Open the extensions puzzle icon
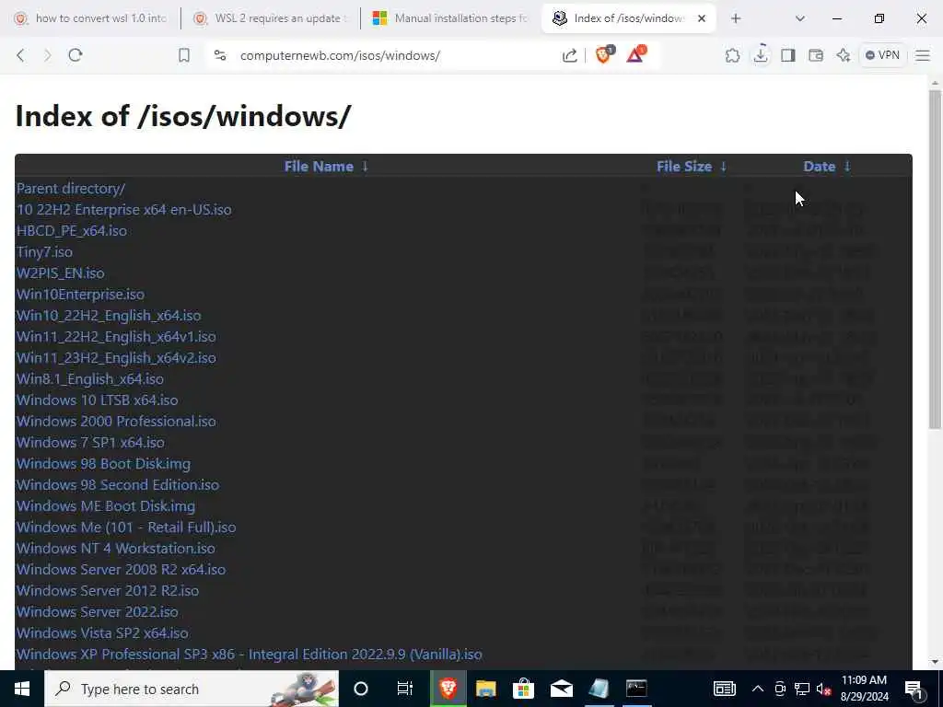943x707 pixels. (x=732, y=55)
